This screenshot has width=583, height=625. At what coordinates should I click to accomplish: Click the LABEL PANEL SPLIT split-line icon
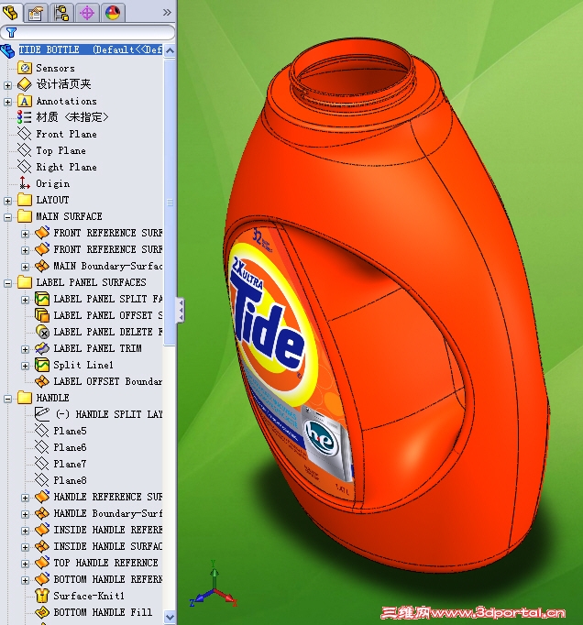42,299
